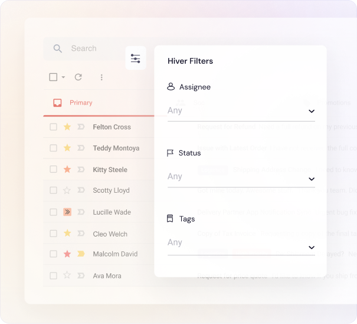Select Scotty Lloyd email checkbox
The width and height of the screenshot is (357, 324).
point(53,190)
